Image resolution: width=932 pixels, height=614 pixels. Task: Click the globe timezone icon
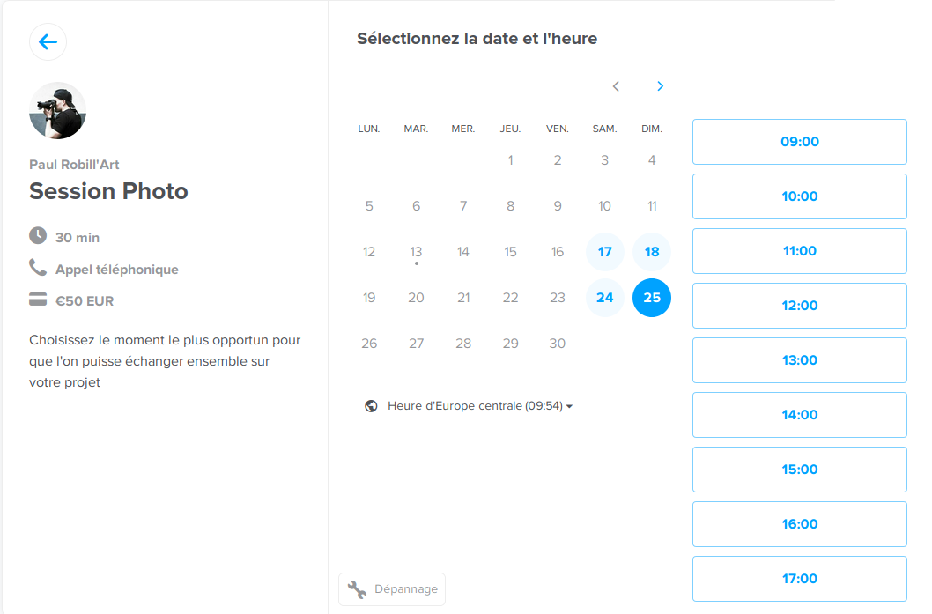click(371, 406)
